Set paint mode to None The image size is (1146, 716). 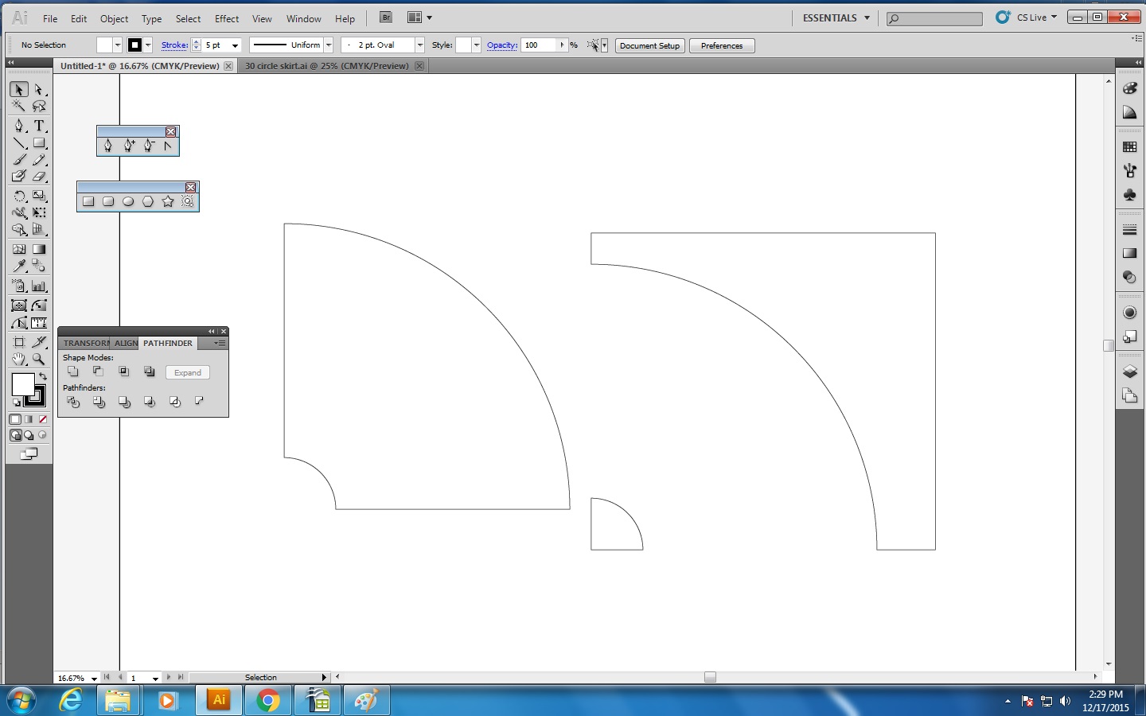pos(43,419)
